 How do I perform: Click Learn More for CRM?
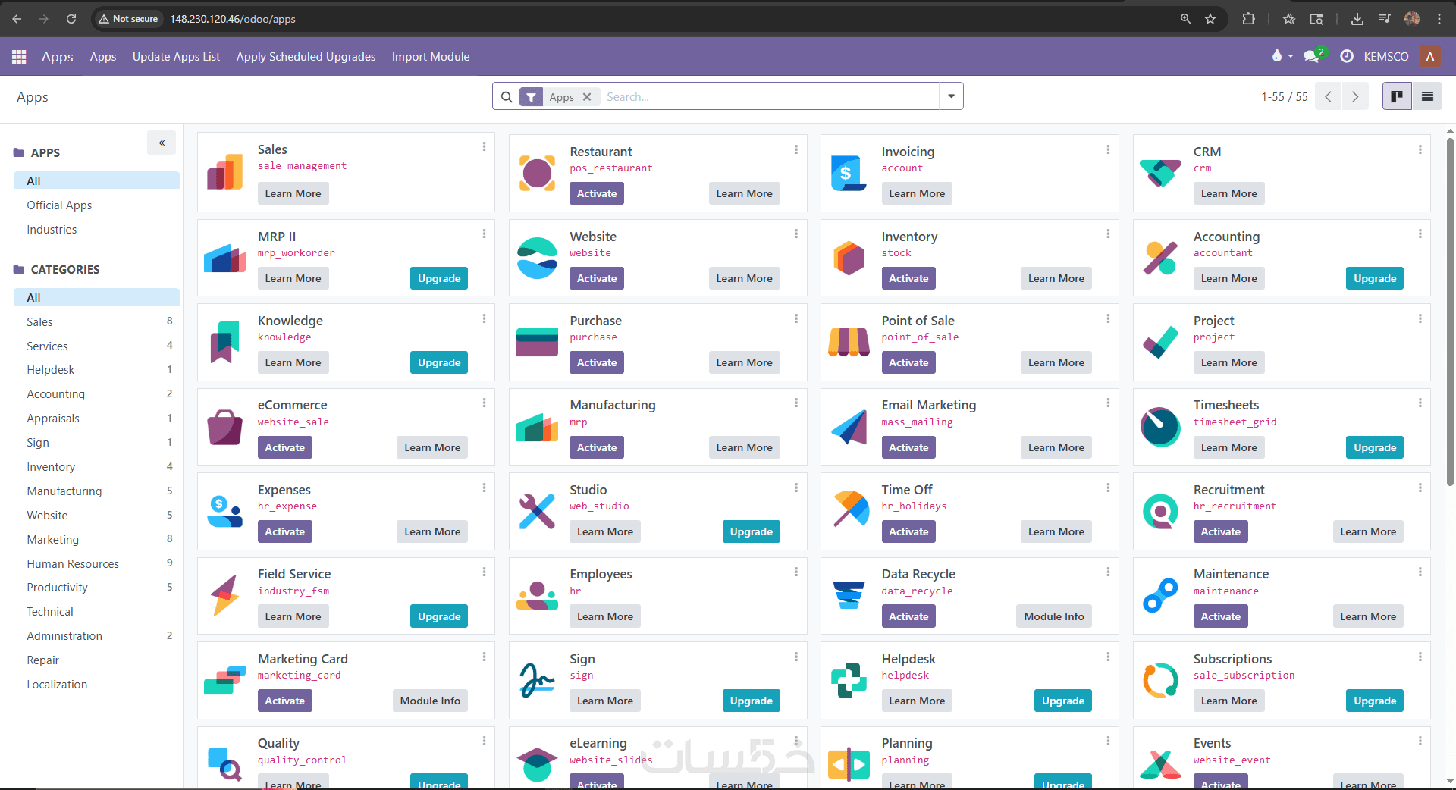(x=1228, y=193)
